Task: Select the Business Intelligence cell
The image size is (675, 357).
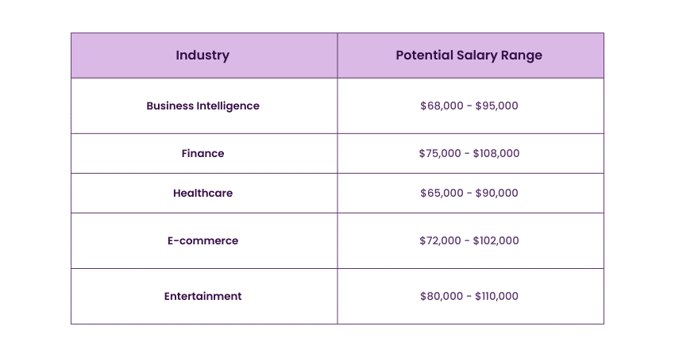Action: [202, 106]
